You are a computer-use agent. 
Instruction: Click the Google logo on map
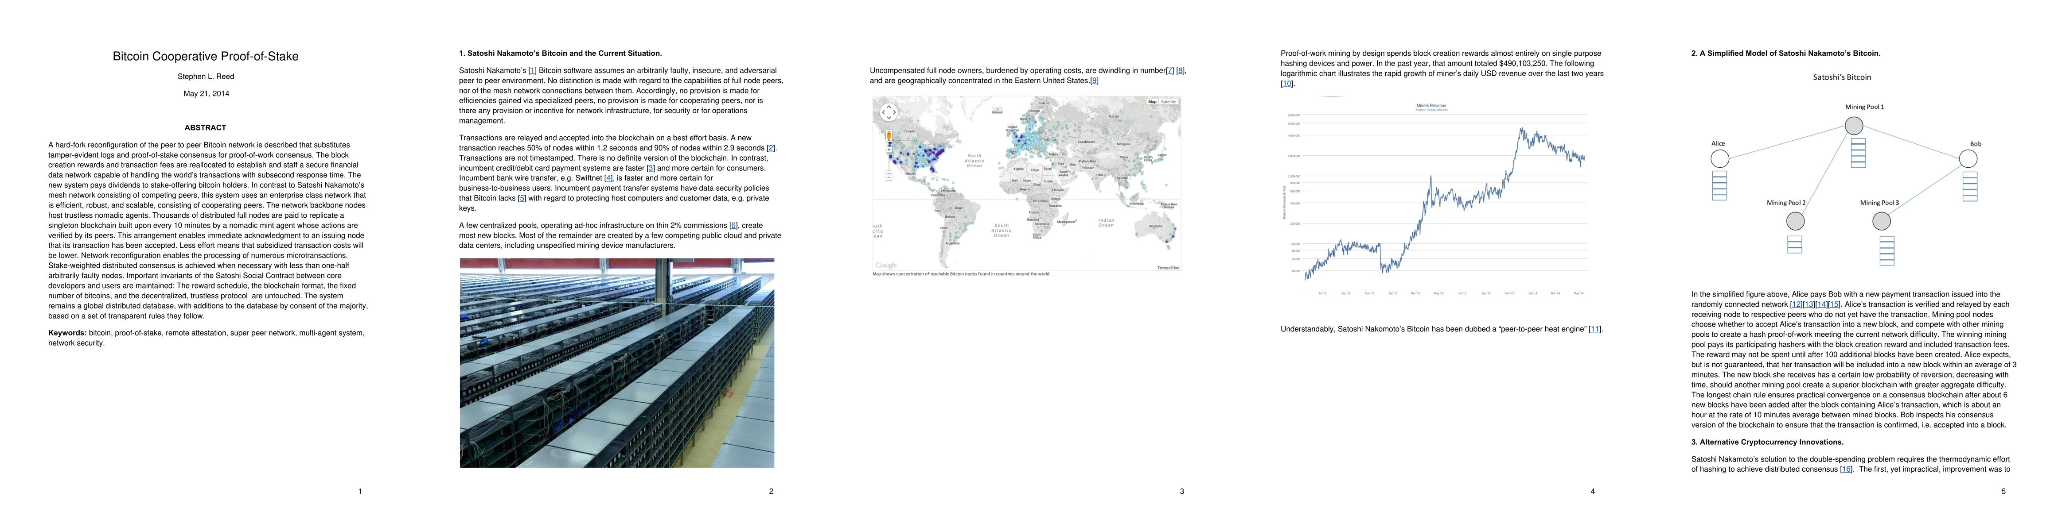tap(886, 265)
